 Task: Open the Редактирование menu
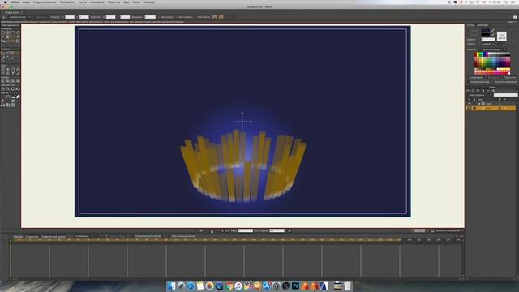[x=45, y=2]
